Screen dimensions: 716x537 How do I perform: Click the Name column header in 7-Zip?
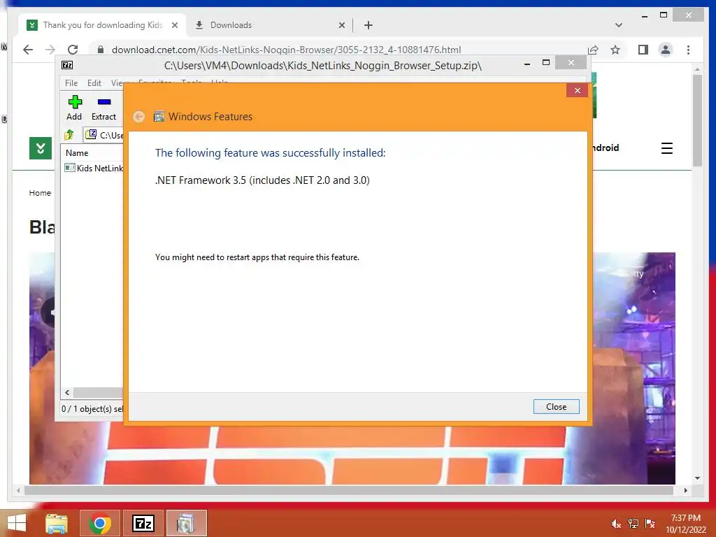(77, 153)
